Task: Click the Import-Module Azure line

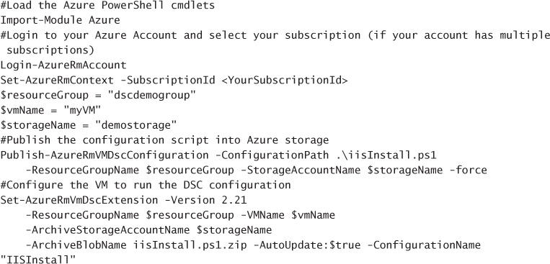Action: [60, 20]
